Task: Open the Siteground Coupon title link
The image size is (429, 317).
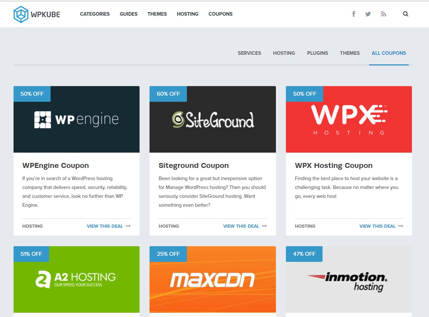Action: point(193,165)
